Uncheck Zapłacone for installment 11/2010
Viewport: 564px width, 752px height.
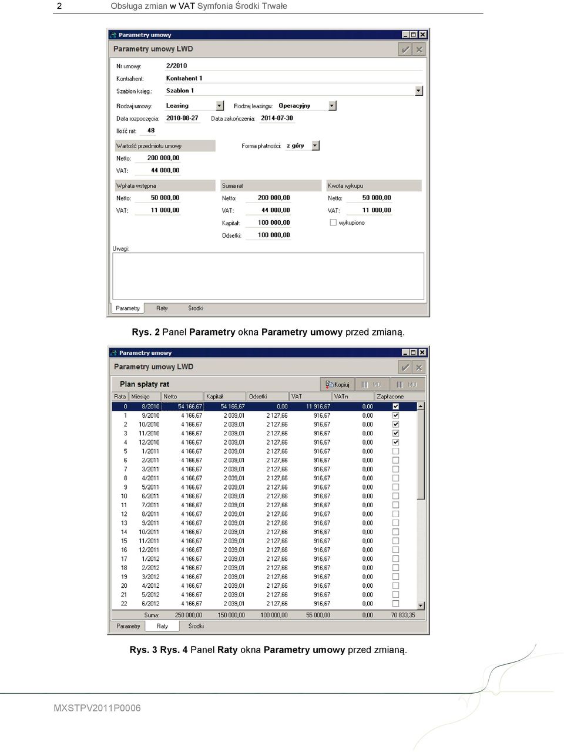point(395,433)
